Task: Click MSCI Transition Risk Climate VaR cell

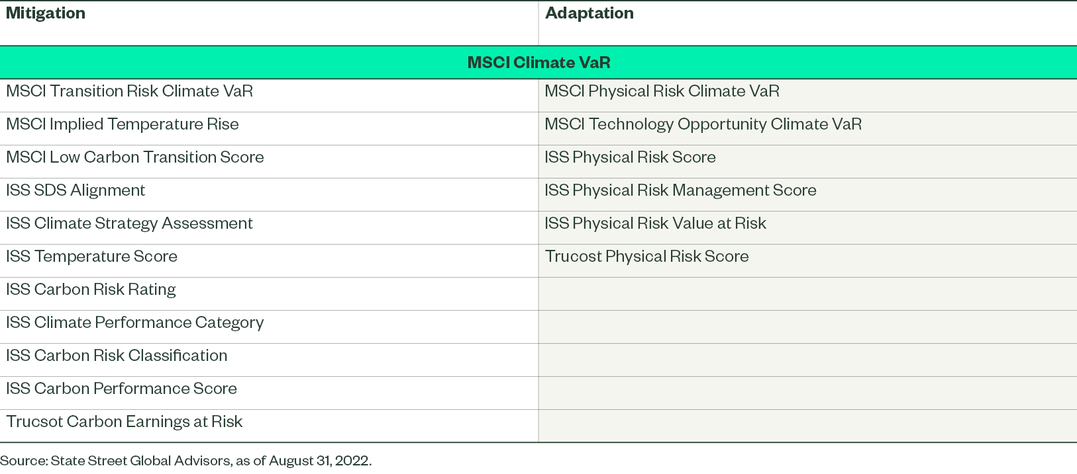Action: (x=130, y=91)
